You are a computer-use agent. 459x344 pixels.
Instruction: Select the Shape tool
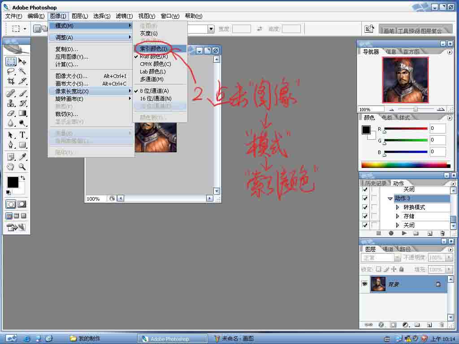22,145
